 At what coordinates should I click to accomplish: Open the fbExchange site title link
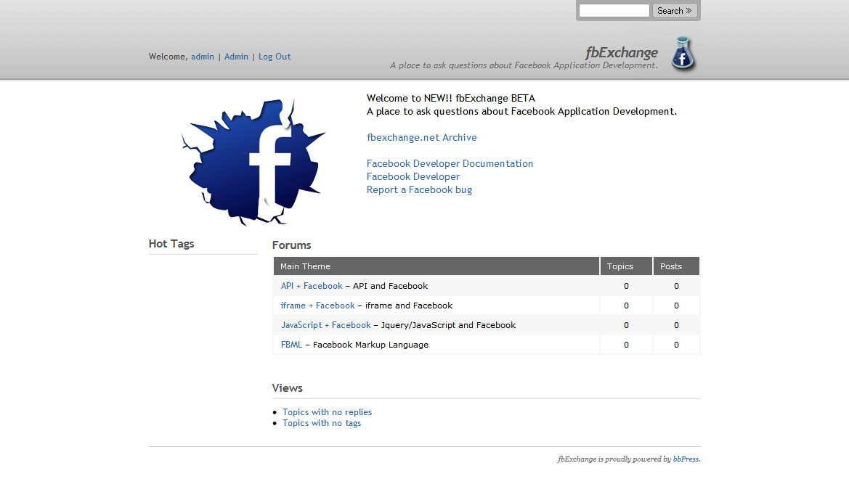coord(622,52)
